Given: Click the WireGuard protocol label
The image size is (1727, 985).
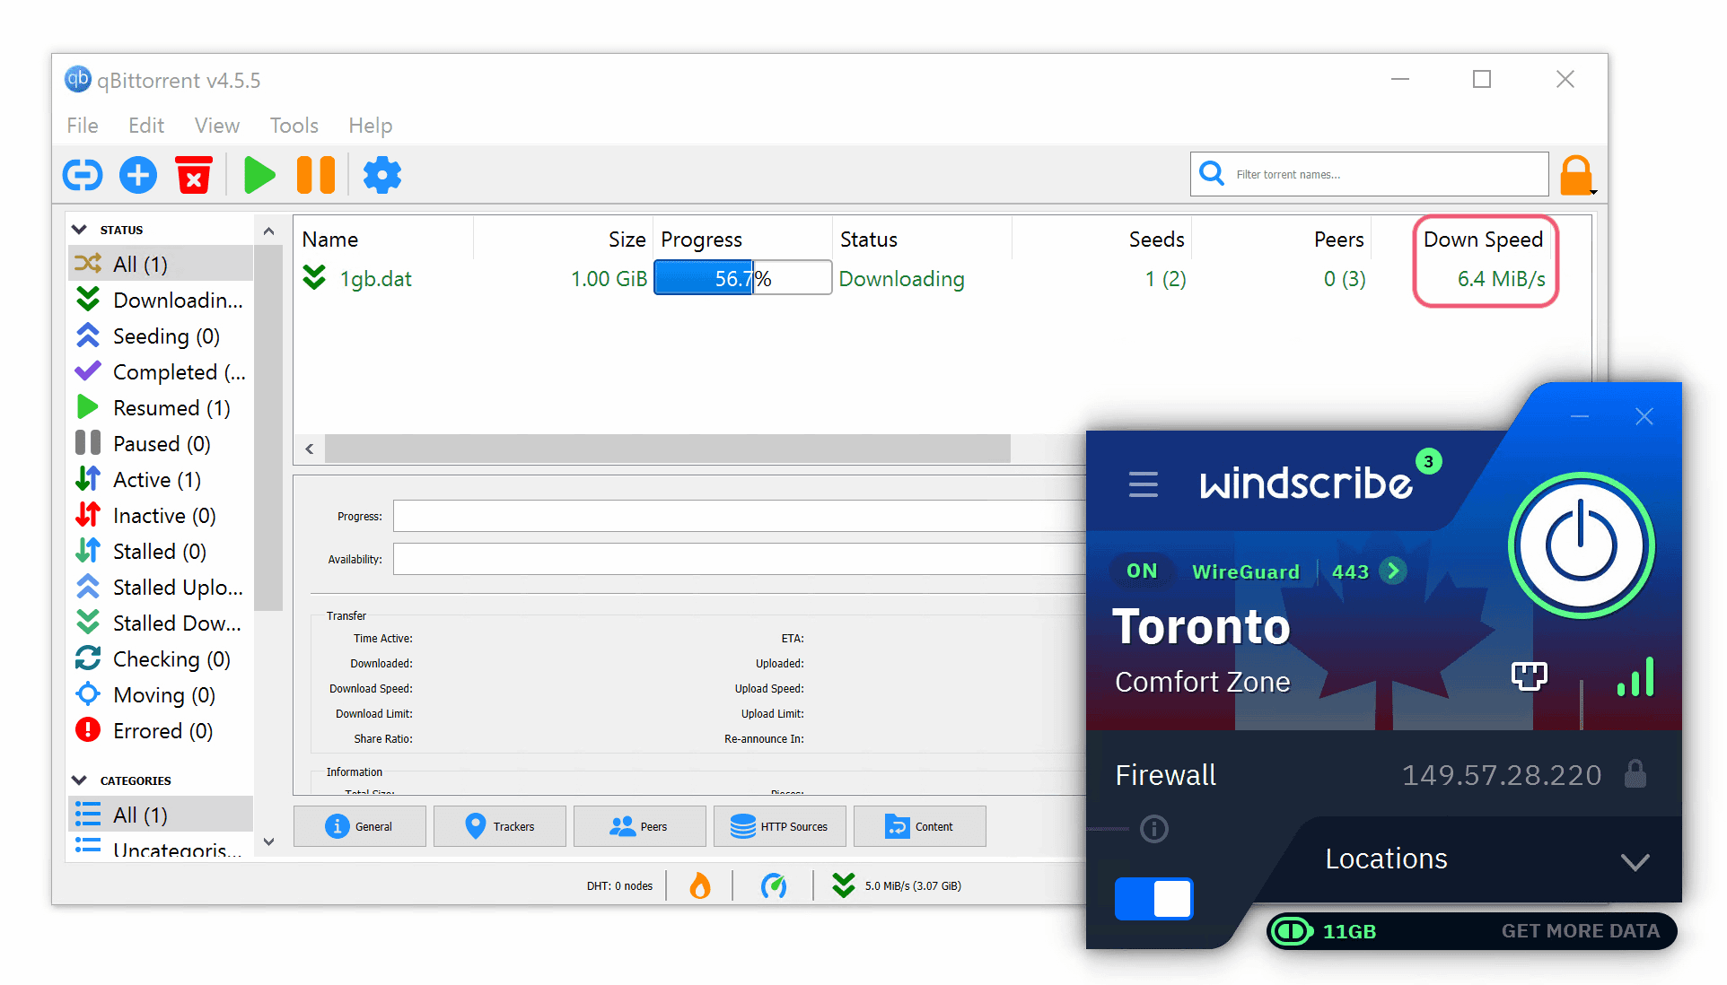Looking at the screenshot, I should (x=1245, y=571).
